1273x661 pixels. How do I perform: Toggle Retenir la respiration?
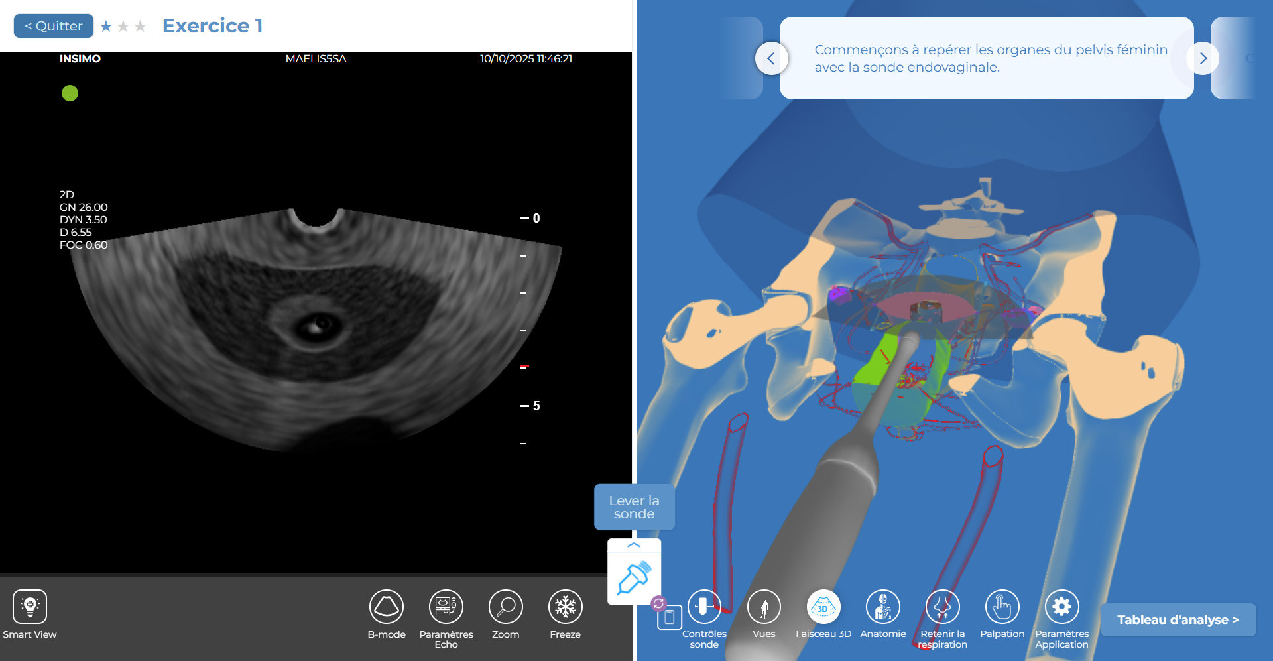pos(943,607)
